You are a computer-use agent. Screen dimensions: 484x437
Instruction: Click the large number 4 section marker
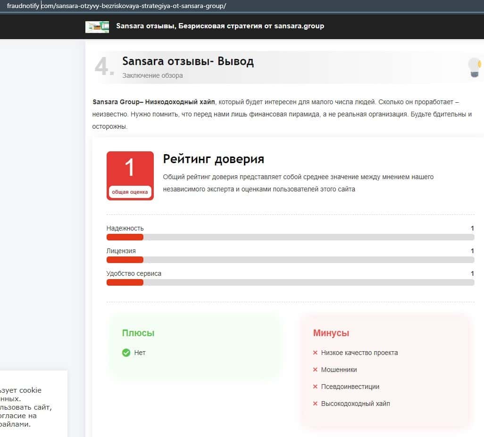104,67
